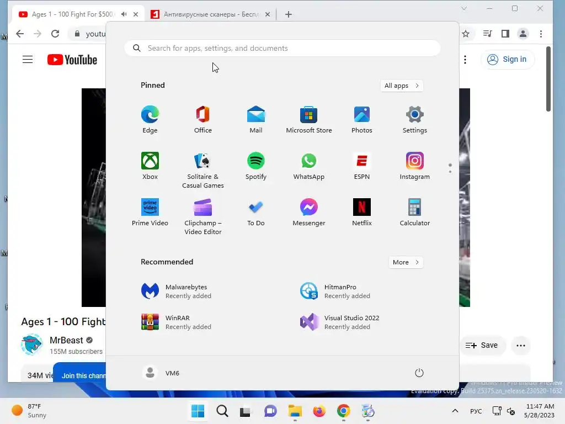The height and width of the screenshot is (424, 565).
Task: Open the Mail app
Action: pyautogui.click(x=256, y=119)
